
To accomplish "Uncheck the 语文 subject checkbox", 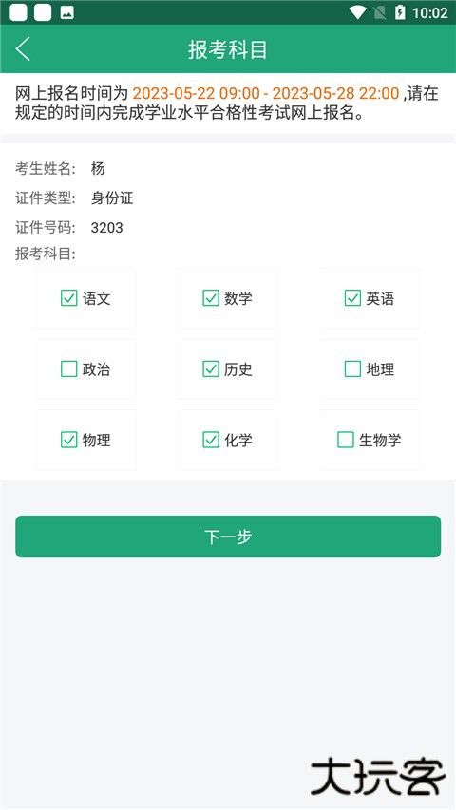I will [x=68, y=298].
